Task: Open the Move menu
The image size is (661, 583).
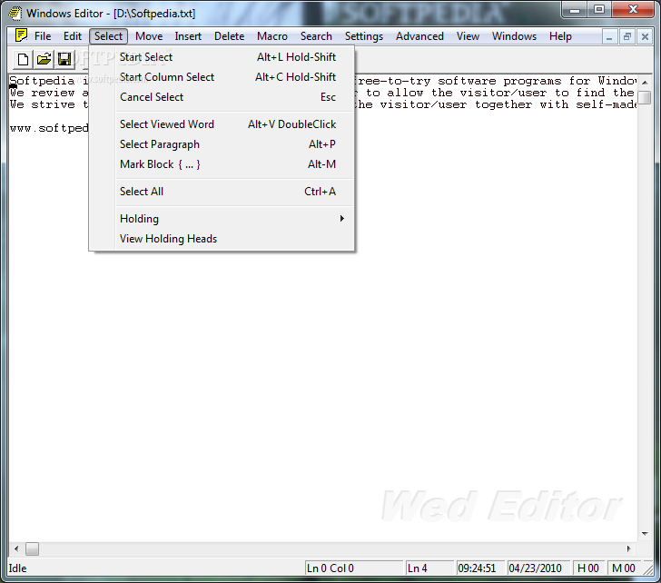Action: pyautogui.click(x=149, y=36)
